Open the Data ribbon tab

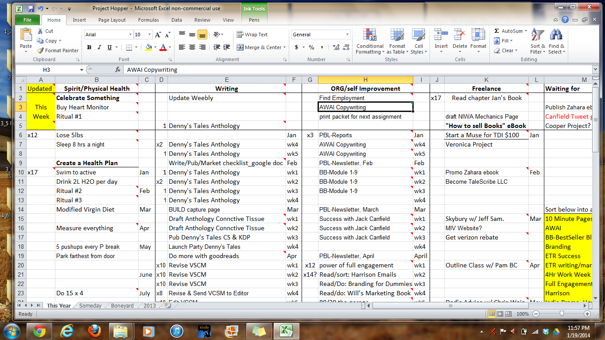177,20
